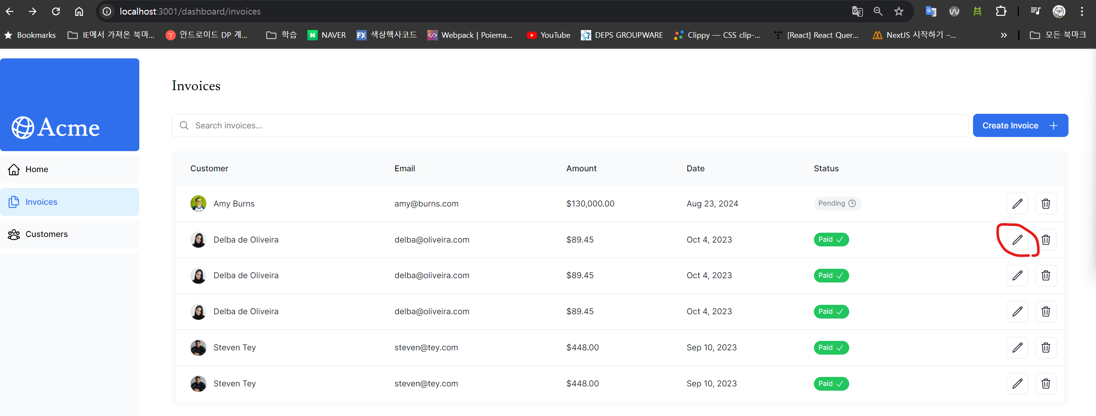Screen dimensions: 1096x416
Task: Click the Acme logo banner
Action: click(70, 105)
